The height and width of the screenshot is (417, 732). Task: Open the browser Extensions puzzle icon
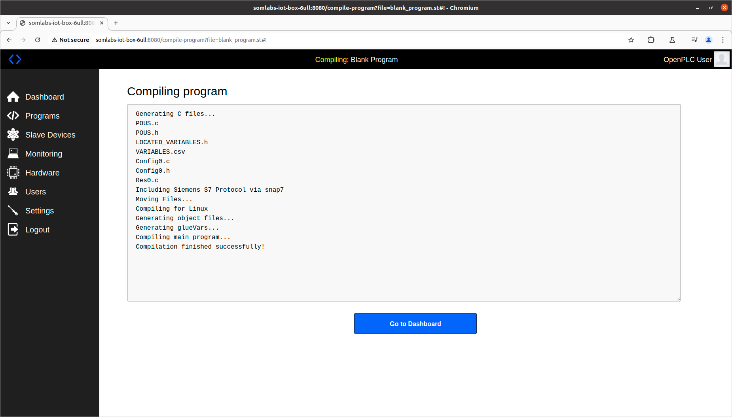[x=651, y=40]
